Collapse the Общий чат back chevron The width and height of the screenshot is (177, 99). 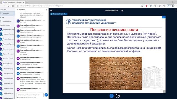coord(18,10)
